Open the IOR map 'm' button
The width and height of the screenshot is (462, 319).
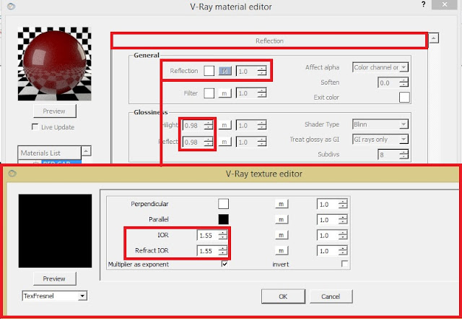click(282, 235)
